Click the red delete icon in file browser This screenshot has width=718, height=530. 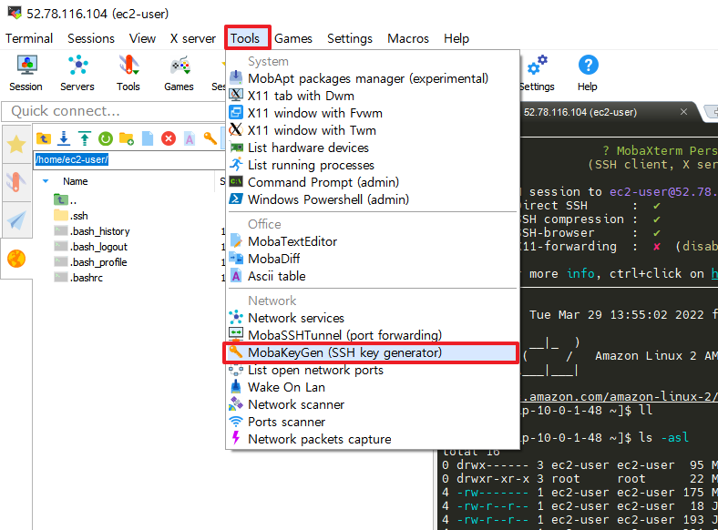(169, 138)
